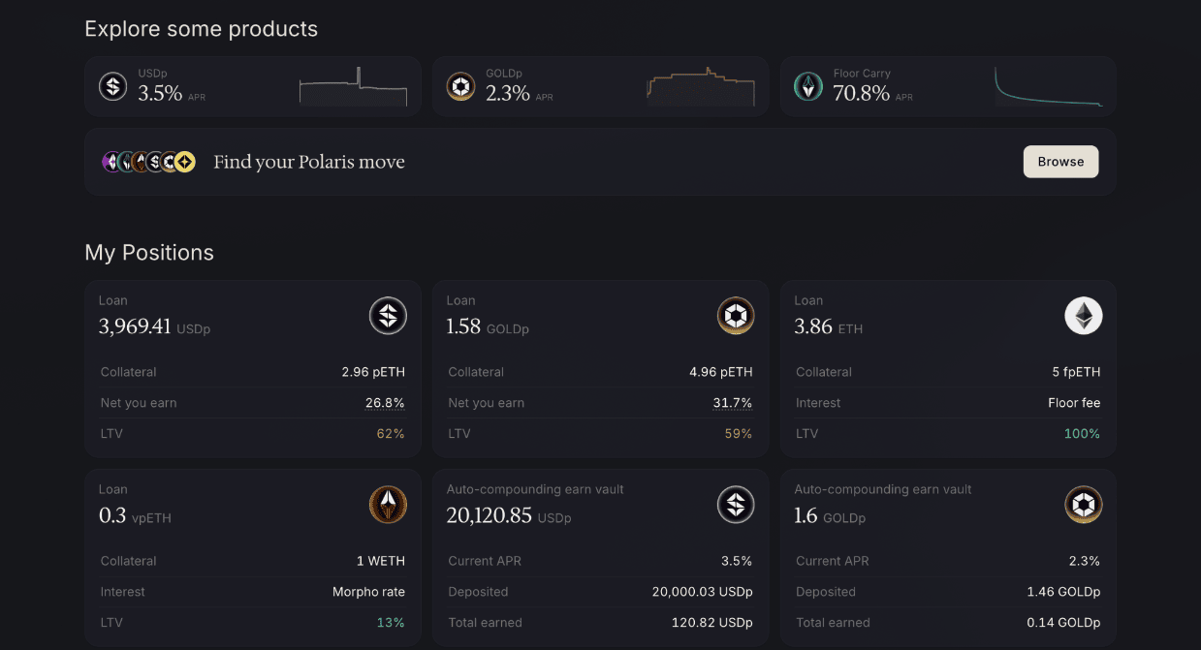Image resolution: width=1201 pixels, height=650 pixels.
Task: Select the 3.86 ETH loan amount
Action: pos(828,327)
